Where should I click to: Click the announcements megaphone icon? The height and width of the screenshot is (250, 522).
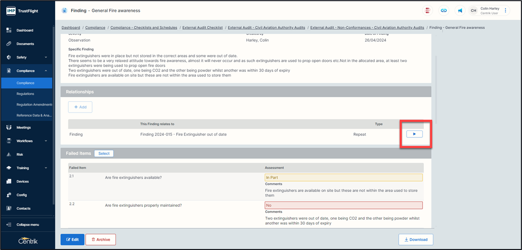(x=460, y=10)
